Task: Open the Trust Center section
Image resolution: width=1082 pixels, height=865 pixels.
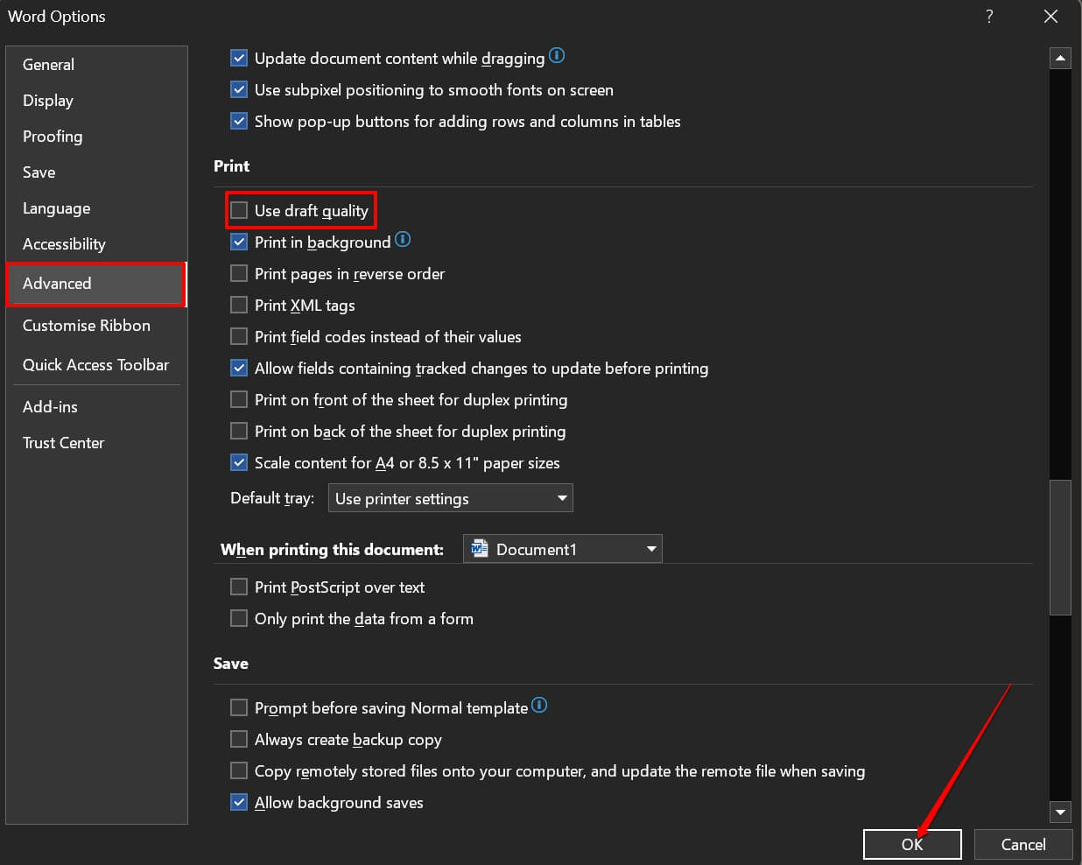Action: [x=63, y=443]
